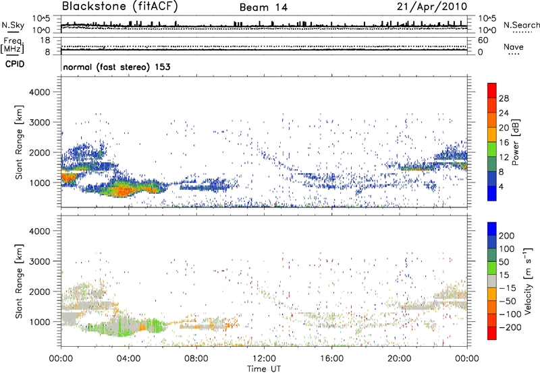The height and width of the screenshot is (373, 540).
Task: Click the "28" power colorbar label
Action: pos(504,98)
